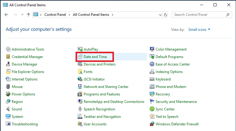Screen dimensions: 236x131
Task: Open the Internet Options icon
Action: click(x=8, y=79)
